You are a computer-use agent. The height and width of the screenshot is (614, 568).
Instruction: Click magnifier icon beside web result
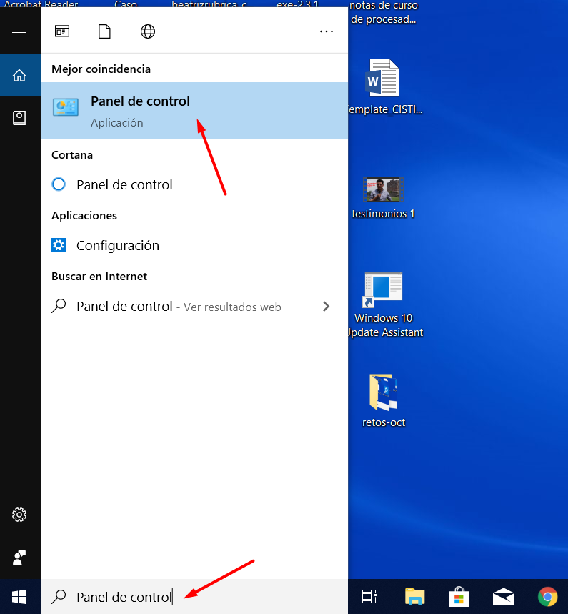point(59,306)
